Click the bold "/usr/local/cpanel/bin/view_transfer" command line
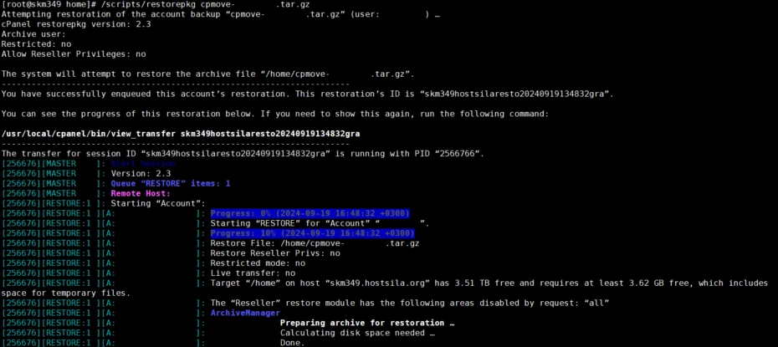The image size is (778, 347). (x=181, y=134)
